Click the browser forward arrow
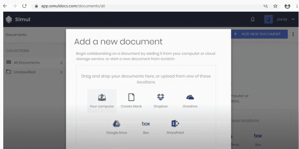Viewport: 299px width, 149px height. click(x=15, y=6)
